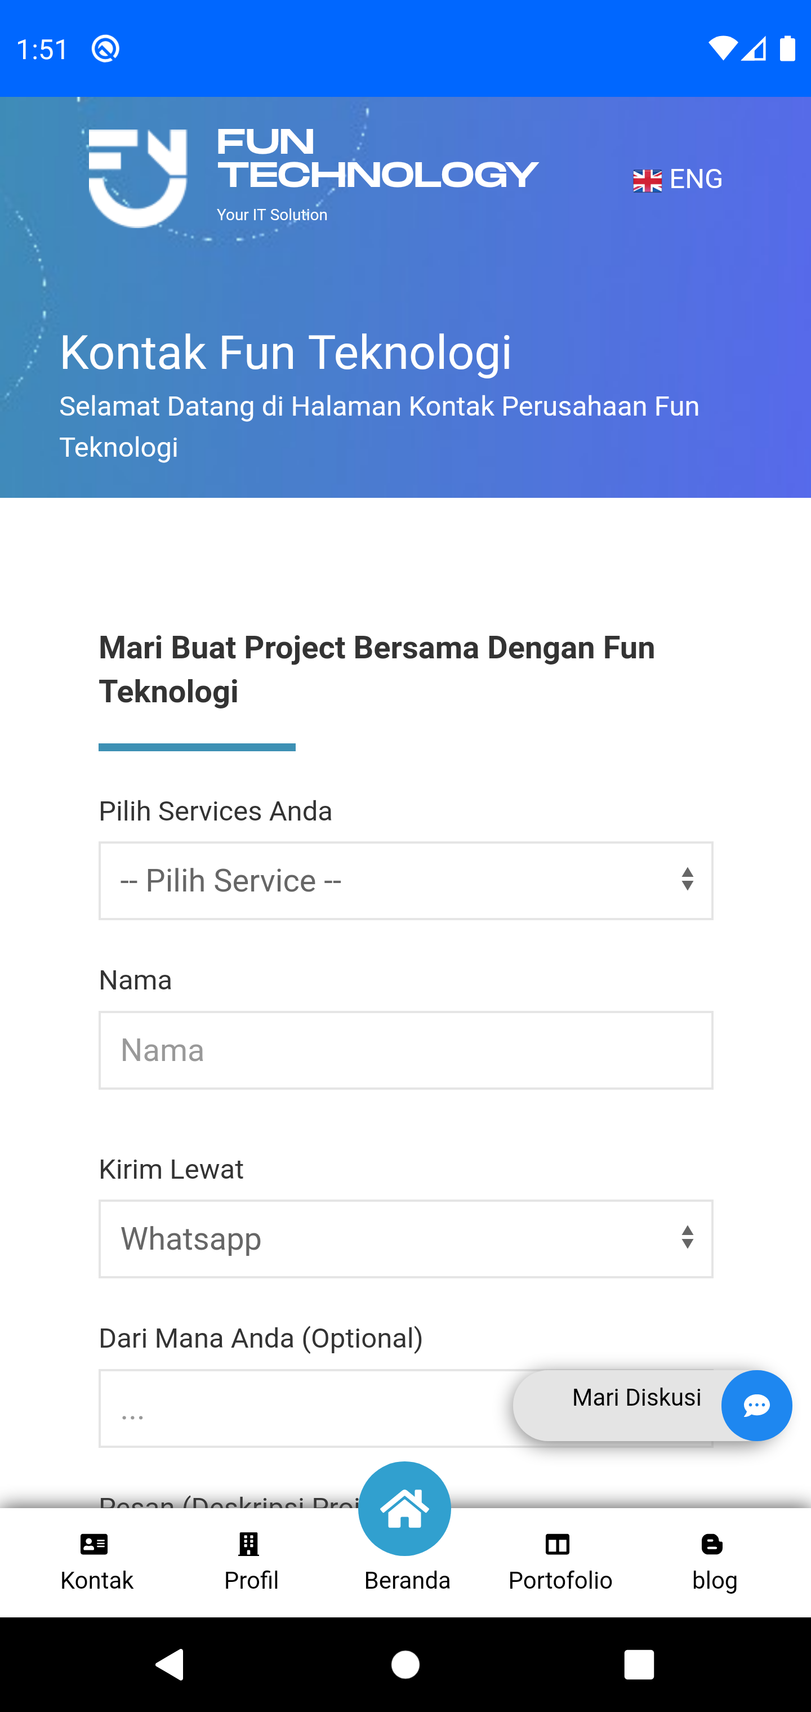Tap the Beranda home icon
The image size is (811, 1712).
[x=405, y=1509]
